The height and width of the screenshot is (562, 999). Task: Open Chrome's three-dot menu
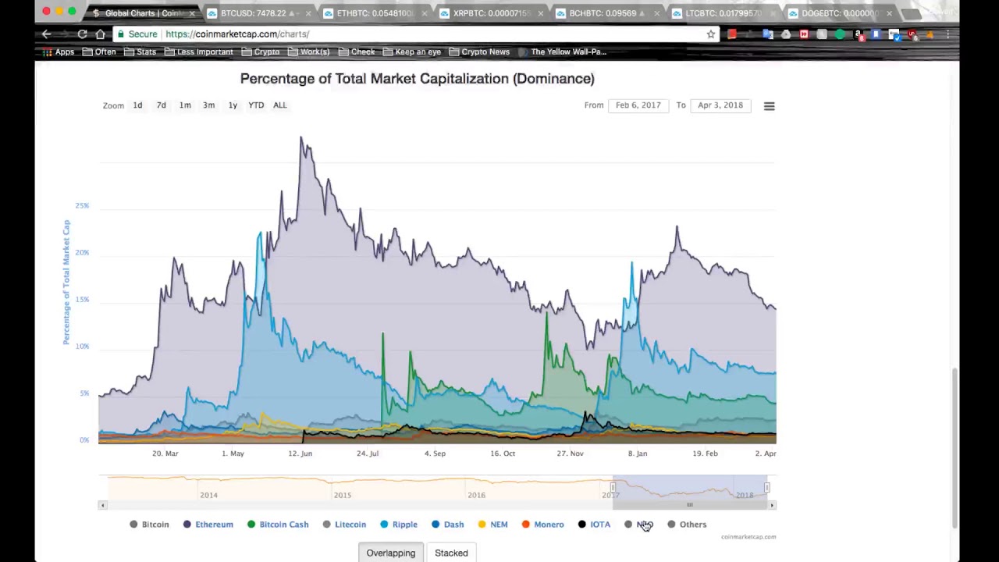947,34
